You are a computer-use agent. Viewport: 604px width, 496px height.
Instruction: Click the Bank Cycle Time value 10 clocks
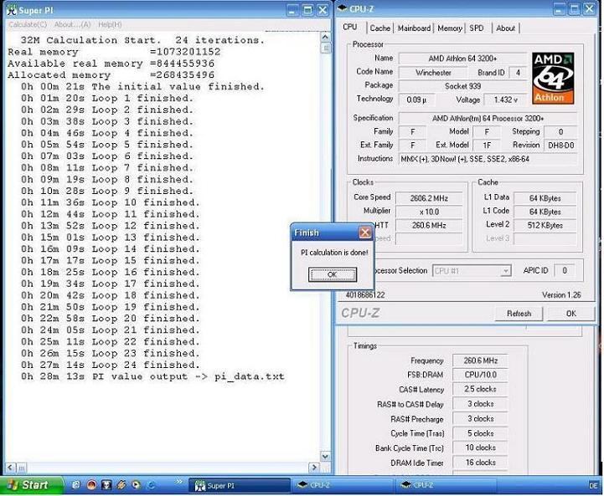click(x=480, y=448)
